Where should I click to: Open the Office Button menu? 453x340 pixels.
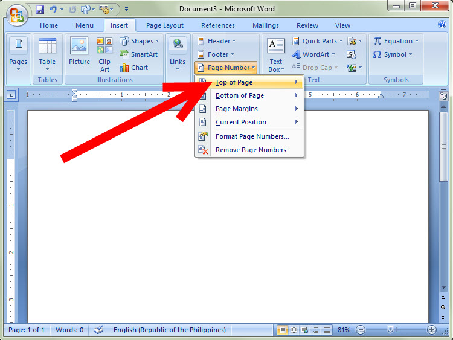click(17, 15)
